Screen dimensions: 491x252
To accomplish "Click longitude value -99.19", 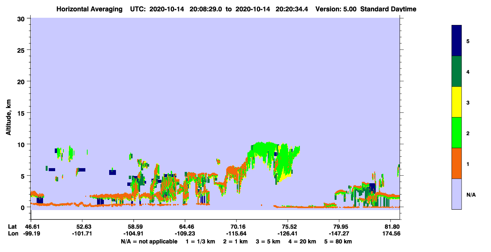I will click(x=31, y=233).
